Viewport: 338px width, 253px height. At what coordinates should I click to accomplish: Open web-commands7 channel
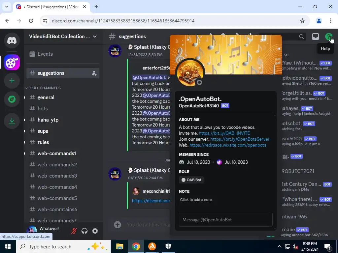pos(63,220)
